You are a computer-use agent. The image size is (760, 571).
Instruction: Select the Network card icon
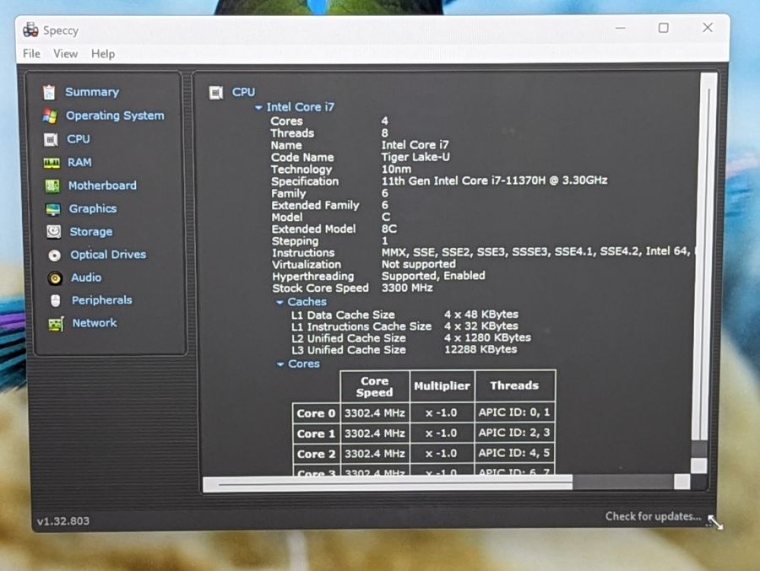coord(56,324)
